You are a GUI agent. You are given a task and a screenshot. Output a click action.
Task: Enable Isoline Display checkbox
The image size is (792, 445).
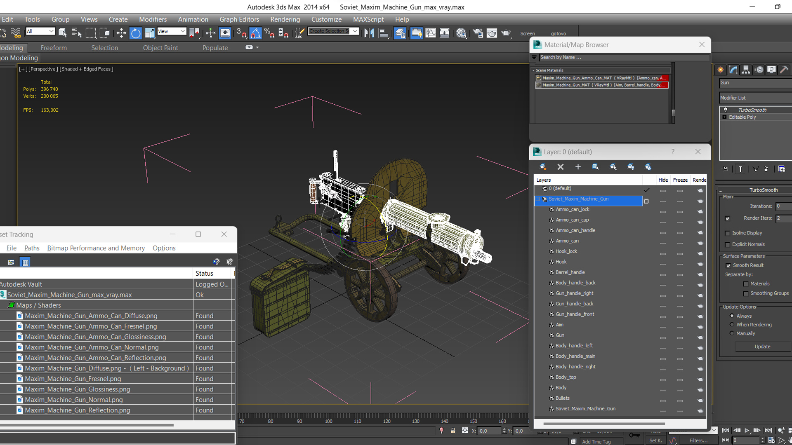728,233
